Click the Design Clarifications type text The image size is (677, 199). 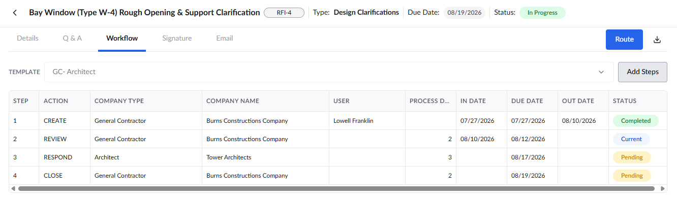366,13
